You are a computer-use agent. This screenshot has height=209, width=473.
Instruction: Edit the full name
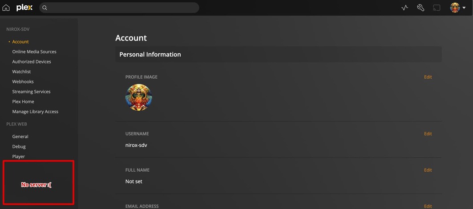[428, 170]
